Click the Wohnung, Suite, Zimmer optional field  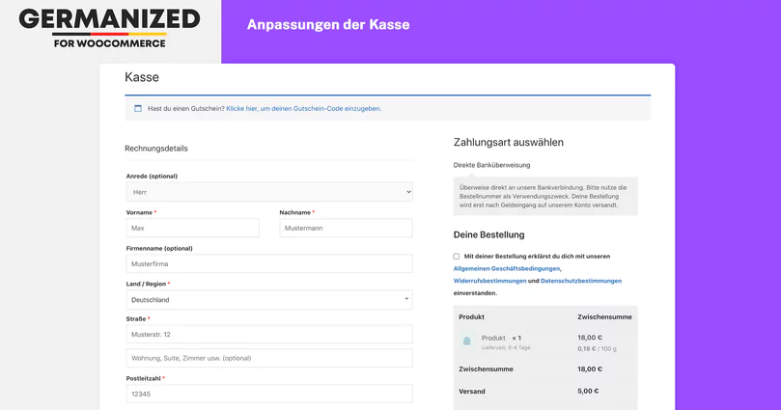(x=269, y=358)
